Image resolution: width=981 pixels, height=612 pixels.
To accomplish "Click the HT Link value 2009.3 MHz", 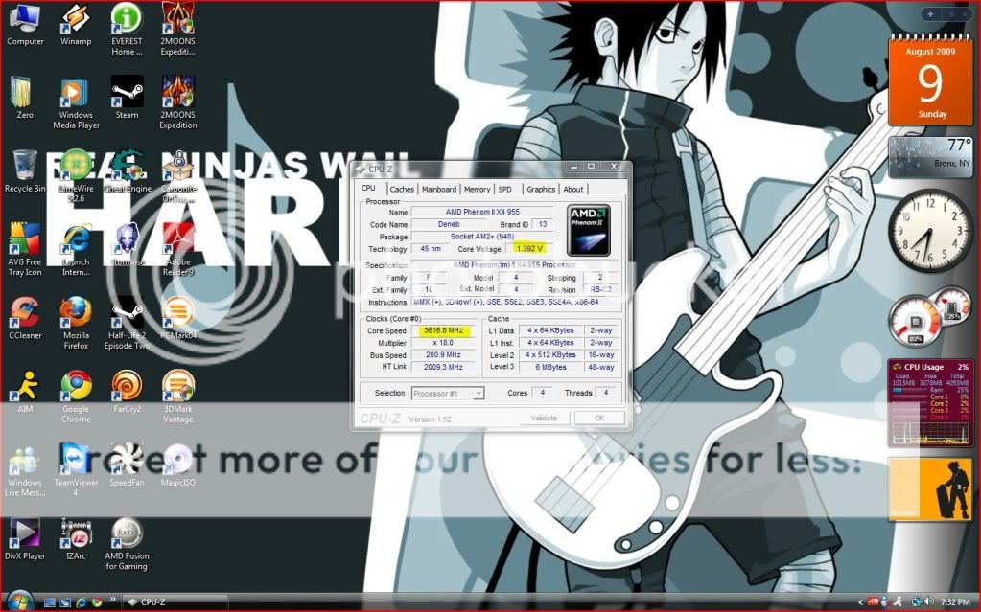I will [x=443, y=367].
